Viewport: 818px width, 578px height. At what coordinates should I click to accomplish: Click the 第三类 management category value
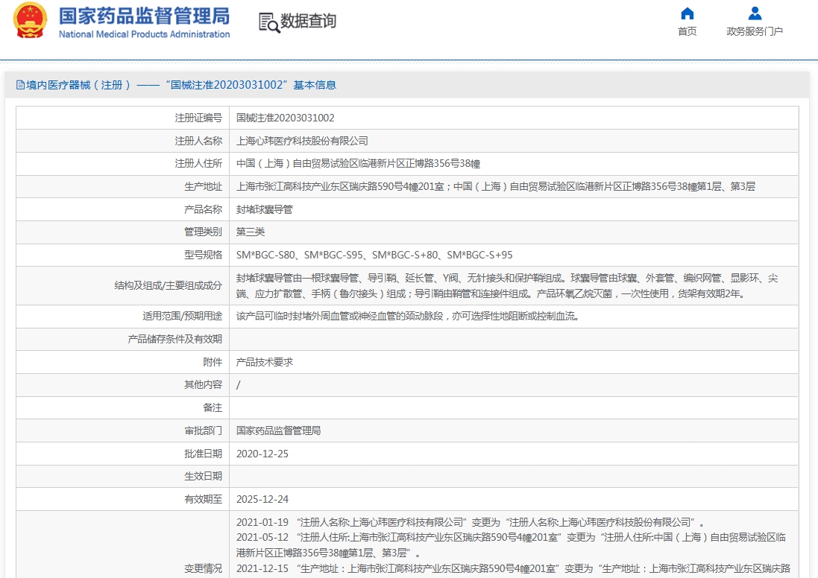(x=251, y=232)
